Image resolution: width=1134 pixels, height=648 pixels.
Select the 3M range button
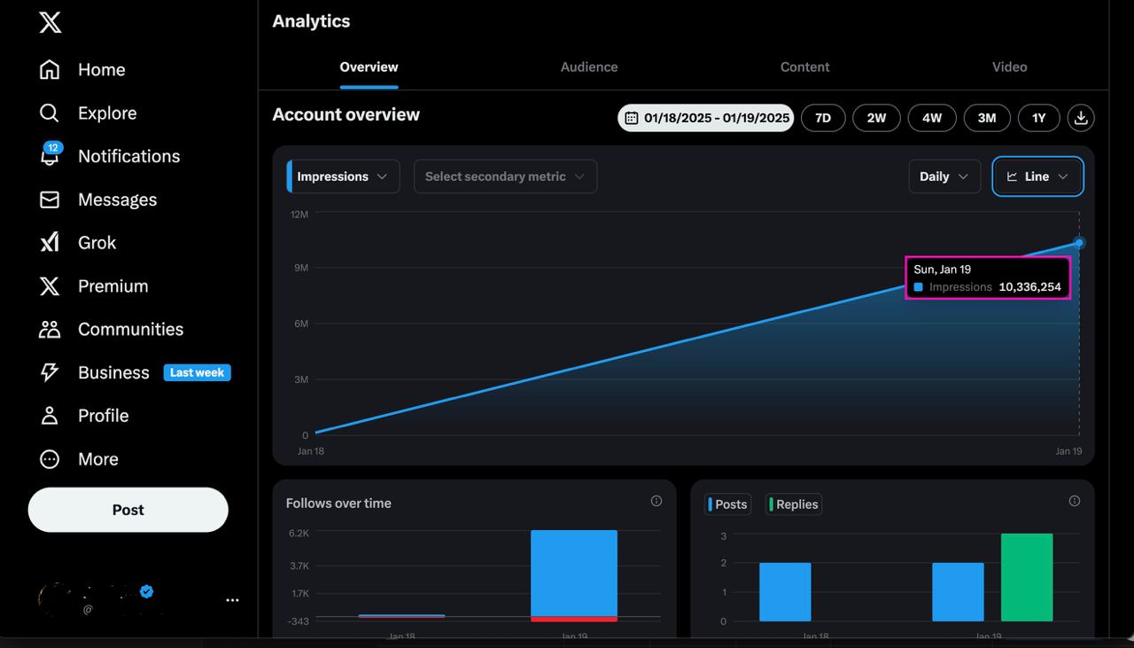pos(986,118)
